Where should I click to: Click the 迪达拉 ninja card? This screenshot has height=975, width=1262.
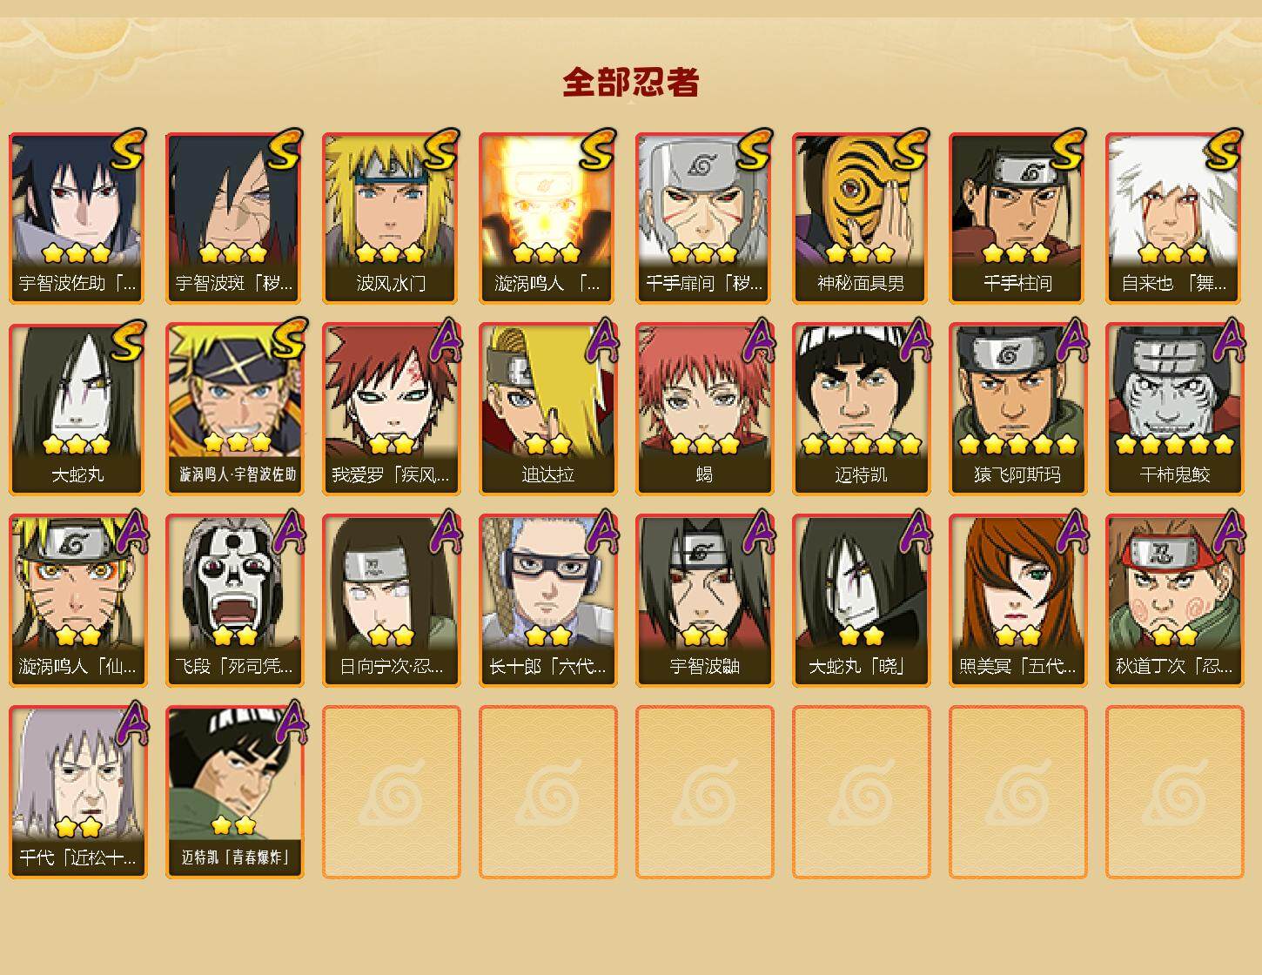[x=547, y=409]
